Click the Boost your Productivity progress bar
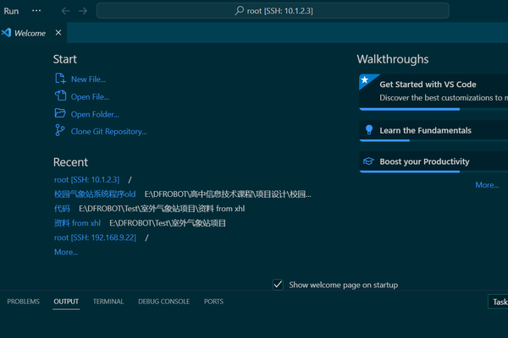The image size is (508, 338). pyautogui.click(x=433, y=172)
